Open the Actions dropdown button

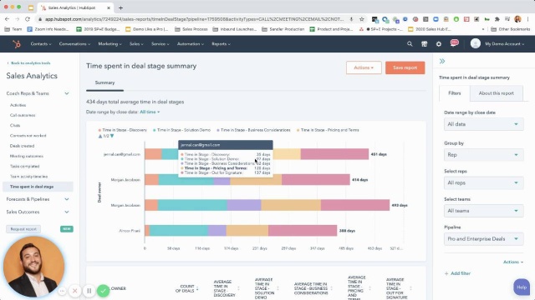tap(364, 67)
